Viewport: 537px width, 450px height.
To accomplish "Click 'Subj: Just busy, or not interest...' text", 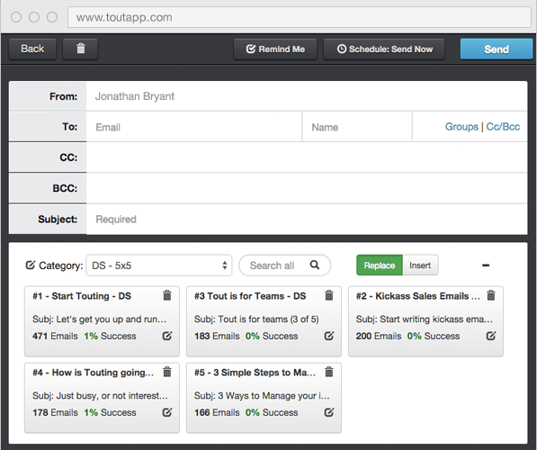I will (101, 396).
